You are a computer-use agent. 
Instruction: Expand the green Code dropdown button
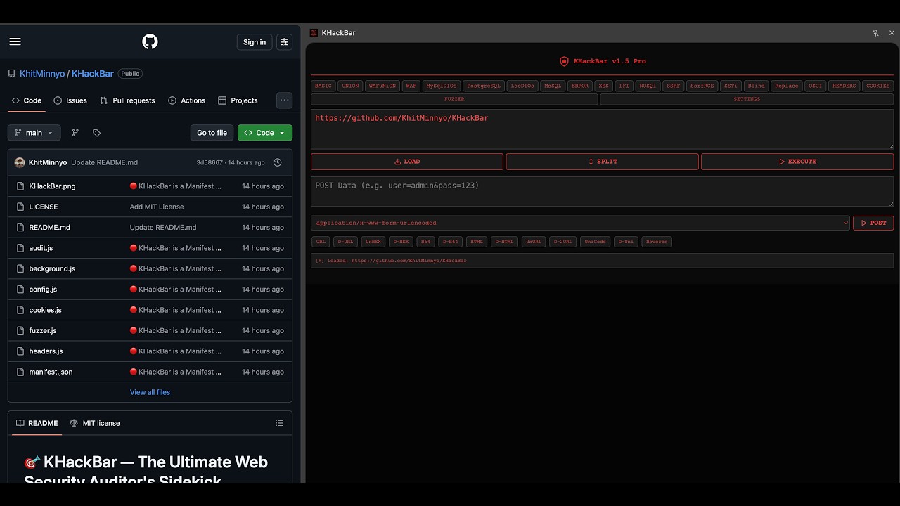[x=265, y=133]
